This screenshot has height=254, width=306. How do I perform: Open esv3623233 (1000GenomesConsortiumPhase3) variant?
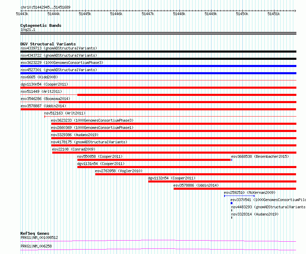pos(92,120)
